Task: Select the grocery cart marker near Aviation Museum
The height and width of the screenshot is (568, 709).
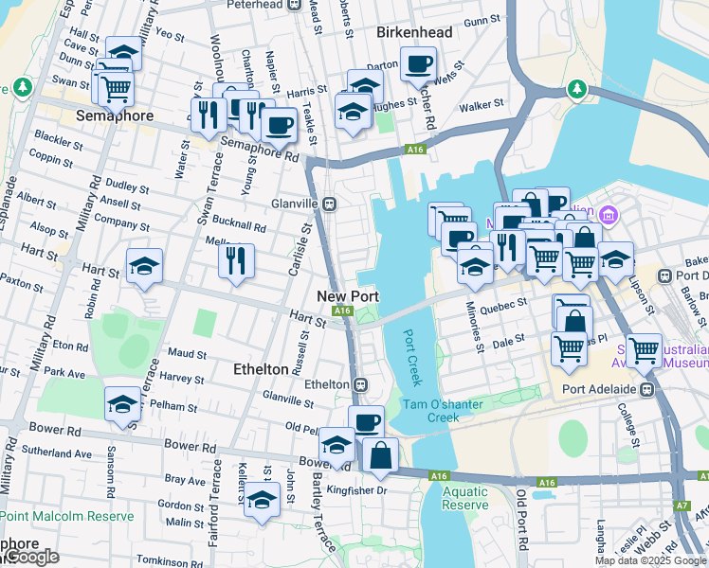Action: click(644, 352)
